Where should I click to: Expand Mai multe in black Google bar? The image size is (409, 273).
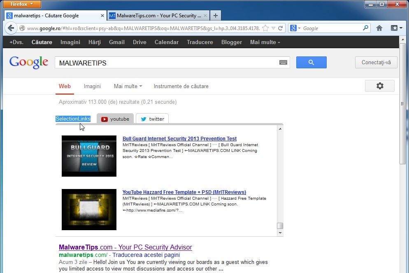click(x=265, y=42)
